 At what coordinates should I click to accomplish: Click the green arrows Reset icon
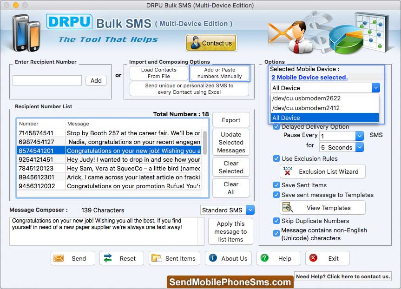coord(108,258)
